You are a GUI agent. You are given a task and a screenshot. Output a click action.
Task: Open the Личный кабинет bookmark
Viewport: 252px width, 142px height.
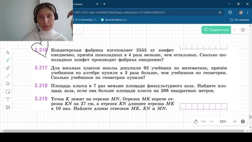pos(115,20)
